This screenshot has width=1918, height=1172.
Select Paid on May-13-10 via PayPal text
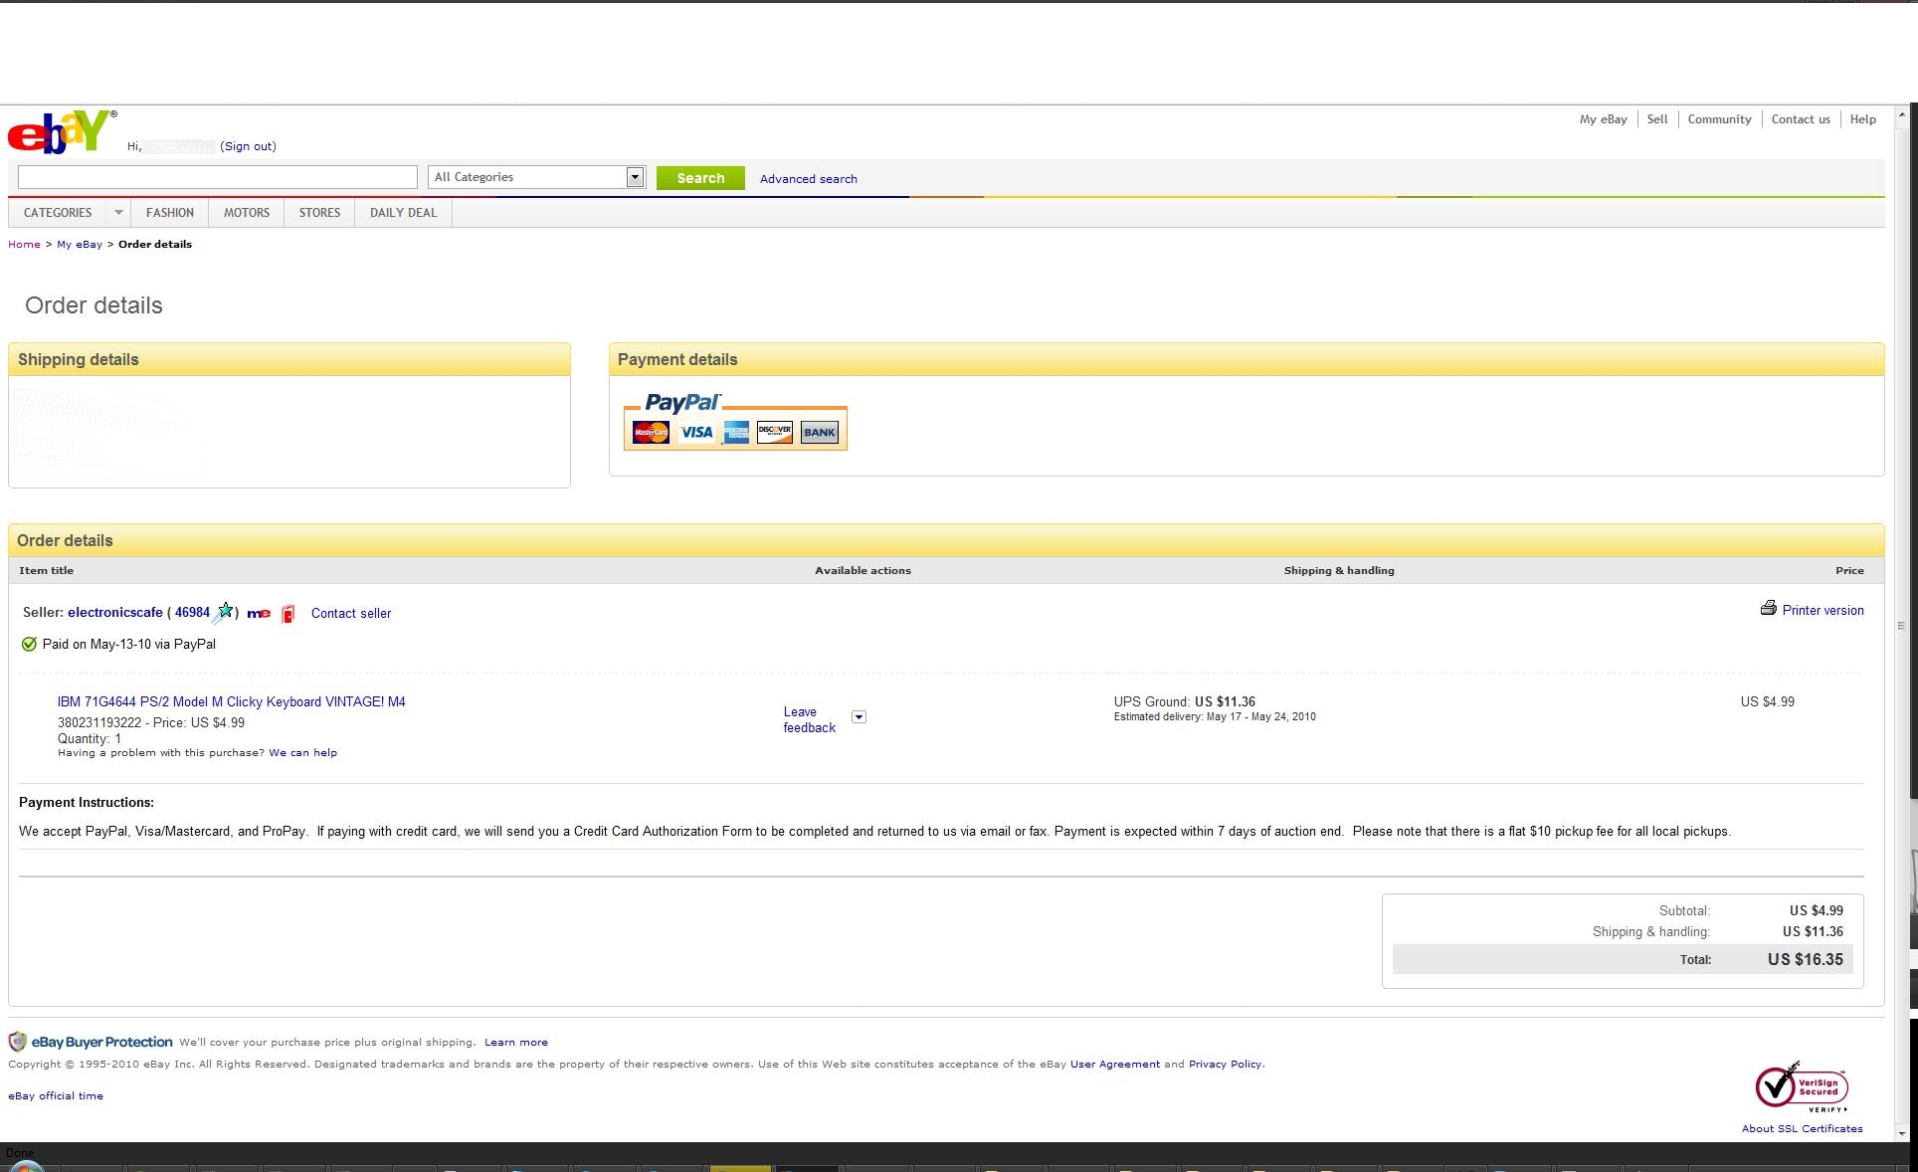(129, 644)
